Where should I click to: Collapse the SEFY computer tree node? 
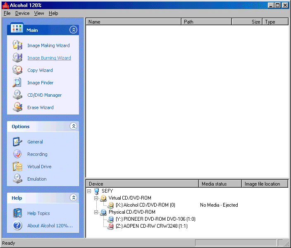(89, 191)
